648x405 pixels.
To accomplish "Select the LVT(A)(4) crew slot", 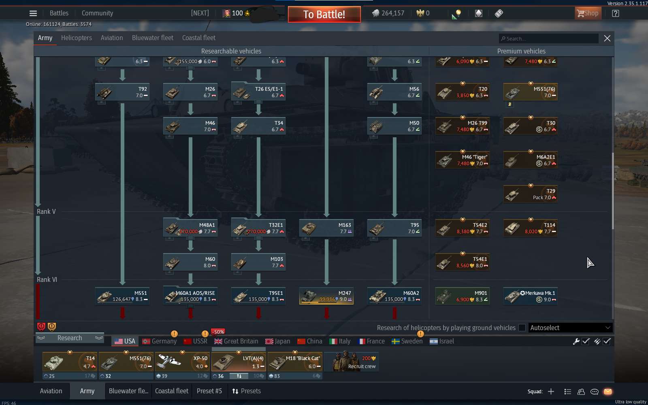I will [x=239, y=362].
